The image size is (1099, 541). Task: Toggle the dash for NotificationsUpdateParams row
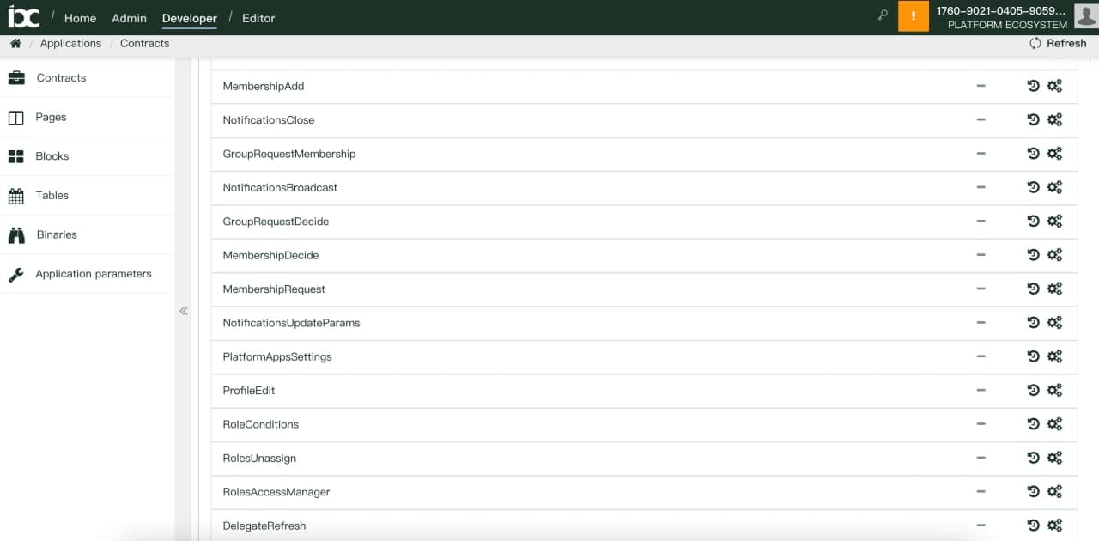pyautogui.click(x=981, y=323)
